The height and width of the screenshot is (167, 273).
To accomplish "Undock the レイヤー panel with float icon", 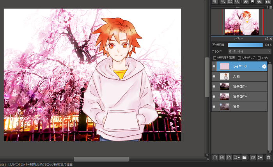I will point(266,39).
